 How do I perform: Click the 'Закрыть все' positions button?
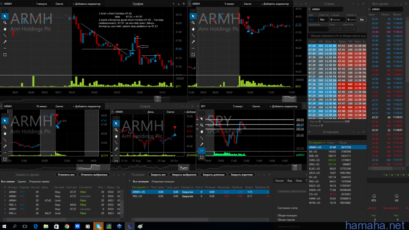[x=158, y=175]
